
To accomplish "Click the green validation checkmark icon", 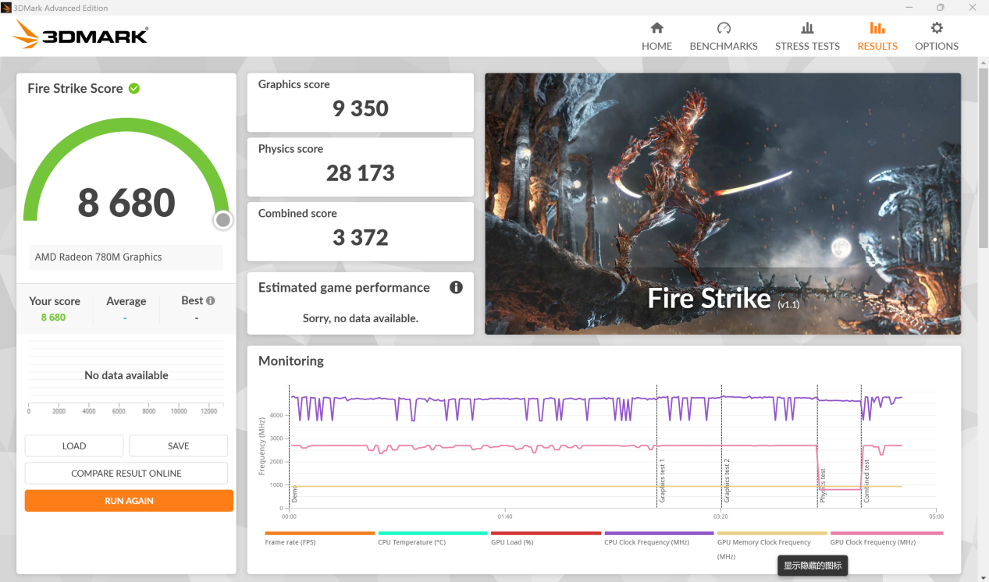I will (134, 88).
